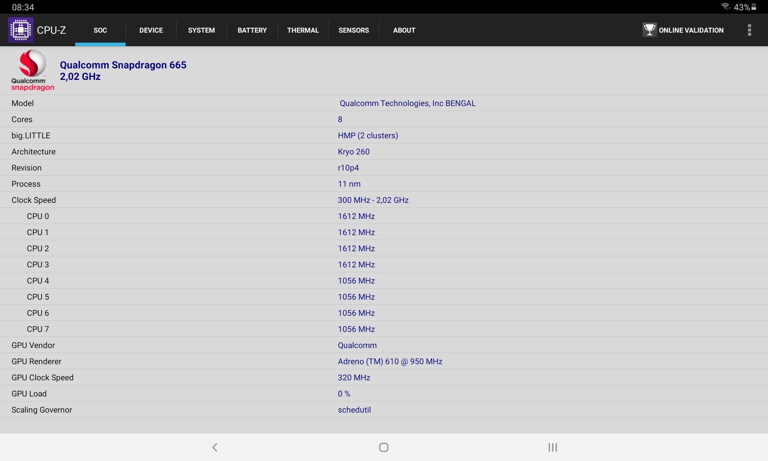The height and width of the screenshot is (461, 768).
Task: Tap the Kryo 260 value
Action: point(354,152)
